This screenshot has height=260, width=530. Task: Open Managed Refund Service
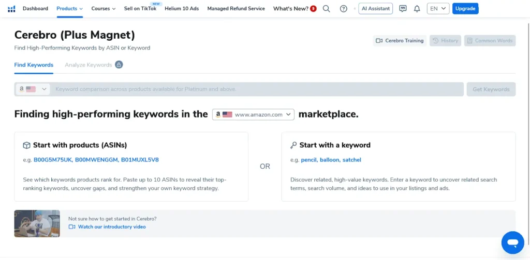point(236,9)
